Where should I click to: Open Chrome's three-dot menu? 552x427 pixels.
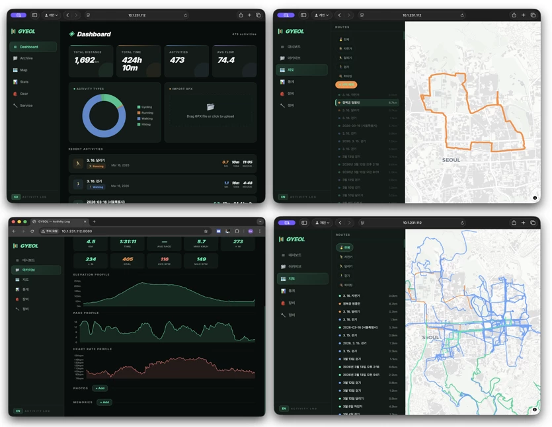pos(260,231)
